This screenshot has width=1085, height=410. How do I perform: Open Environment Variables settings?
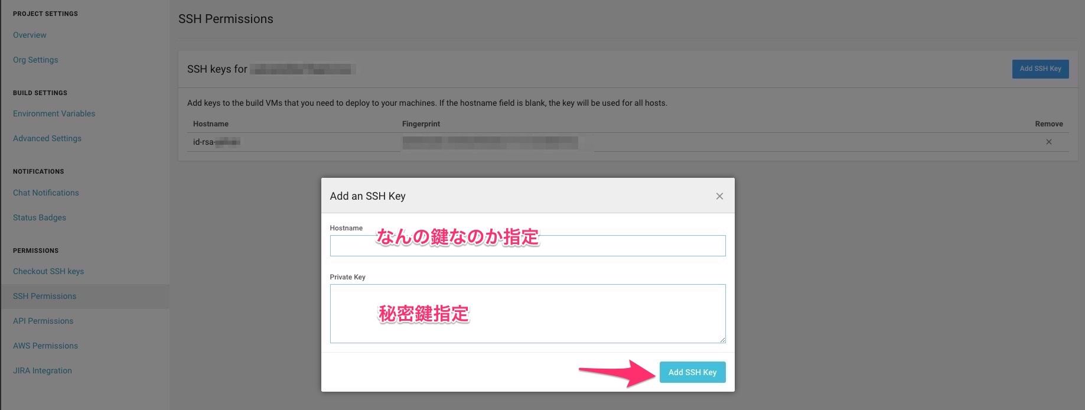pos(54,113)
